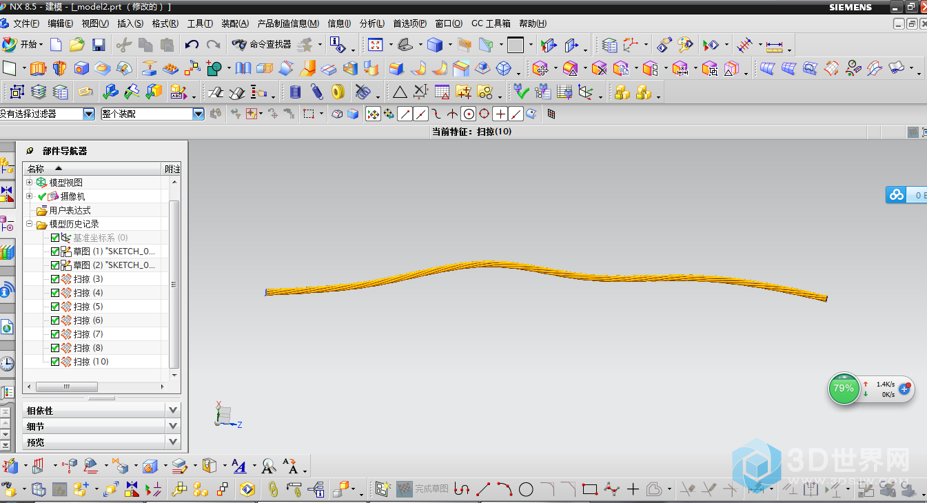Image resolution: width=927 pixels, height=503 pixels.
Task: Expand the 模型视图 tree node
Action: point(29,183)
